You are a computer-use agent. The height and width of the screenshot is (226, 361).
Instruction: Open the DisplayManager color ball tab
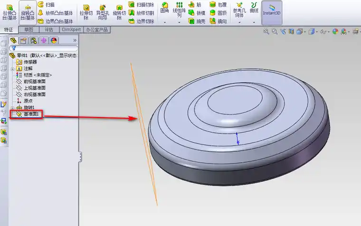[x=54, y=40]
